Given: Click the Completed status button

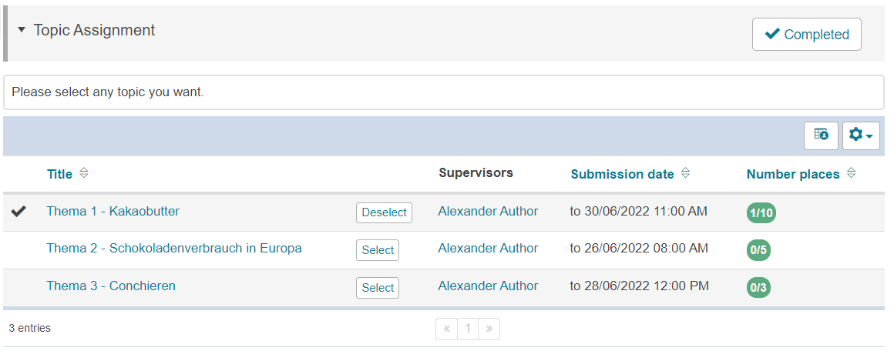Looking at the screenshot, I should click(806, 35).
